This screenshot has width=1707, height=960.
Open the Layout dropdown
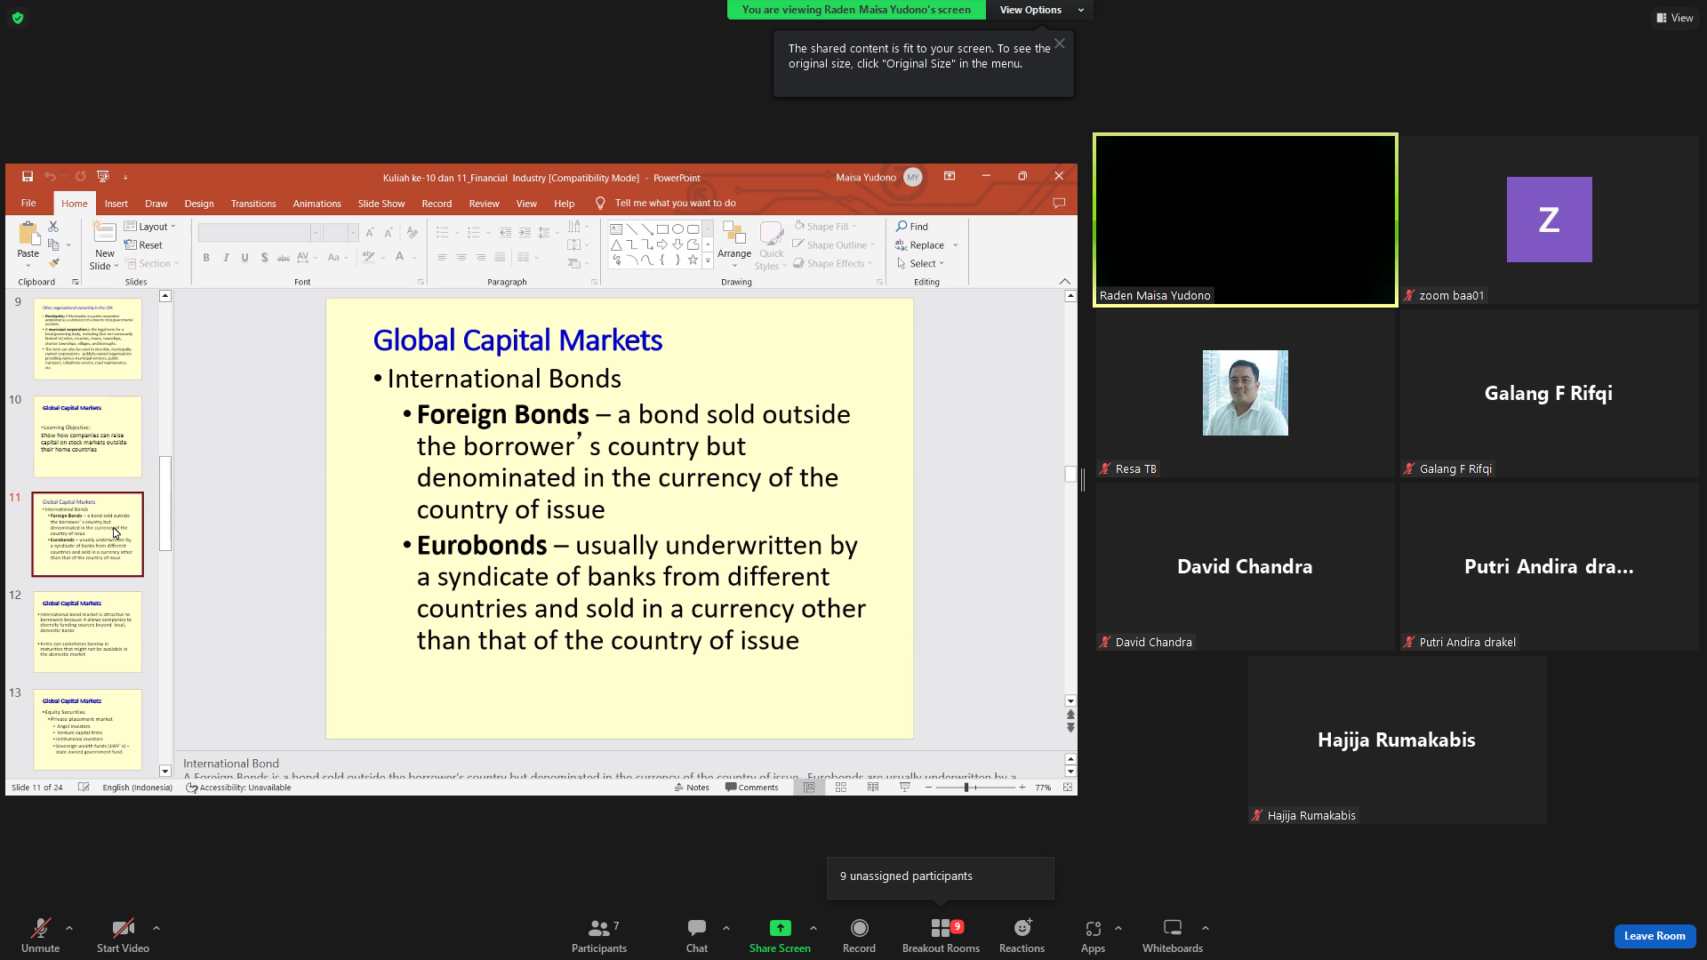tap(150, 227)
